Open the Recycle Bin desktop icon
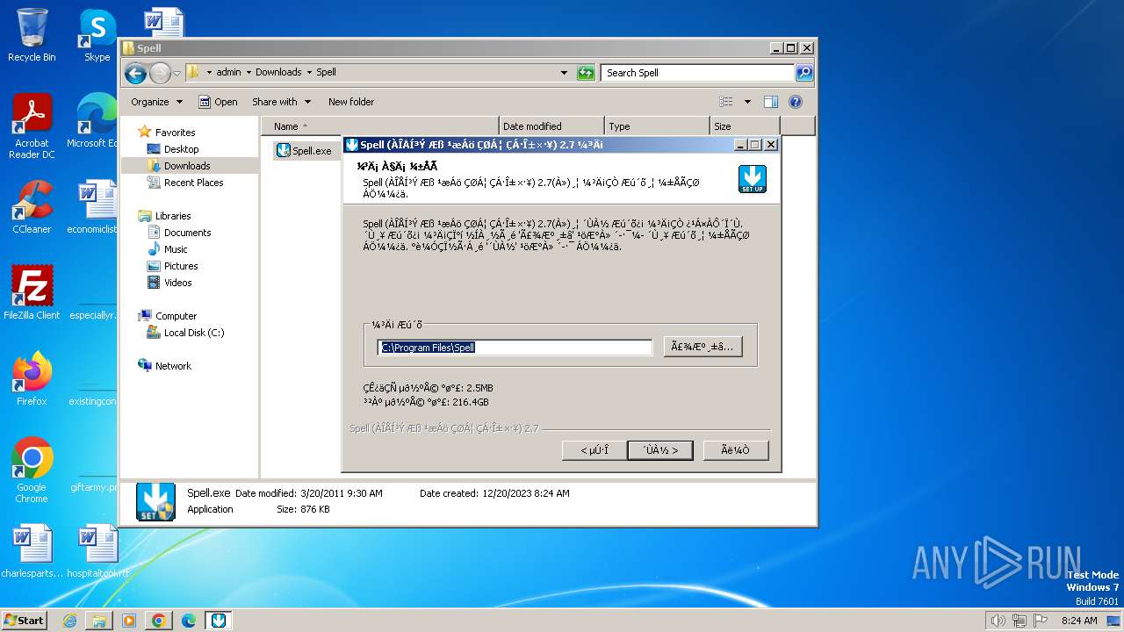 pyautogui.click(x=32, y=35)
